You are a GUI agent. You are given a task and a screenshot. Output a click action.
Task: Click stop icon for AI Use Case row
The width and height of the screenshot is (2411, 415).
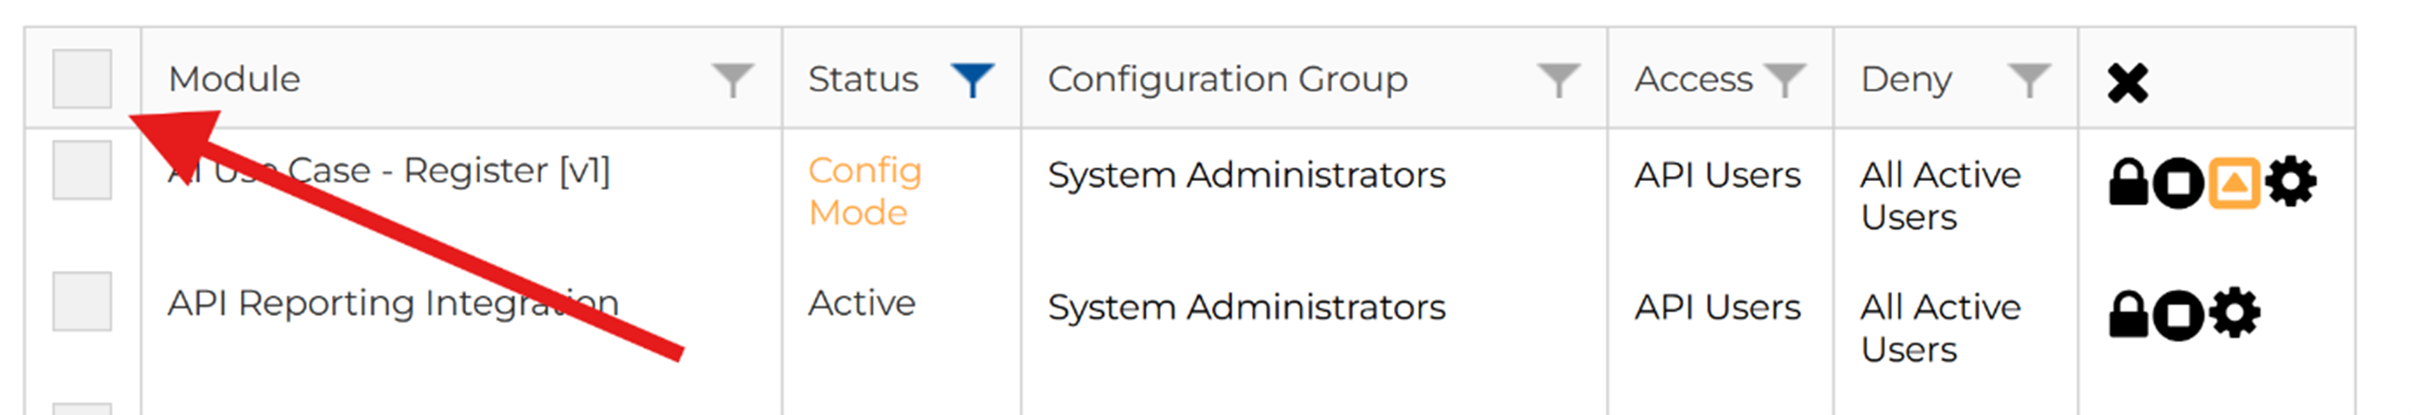tap(2178, 183)
